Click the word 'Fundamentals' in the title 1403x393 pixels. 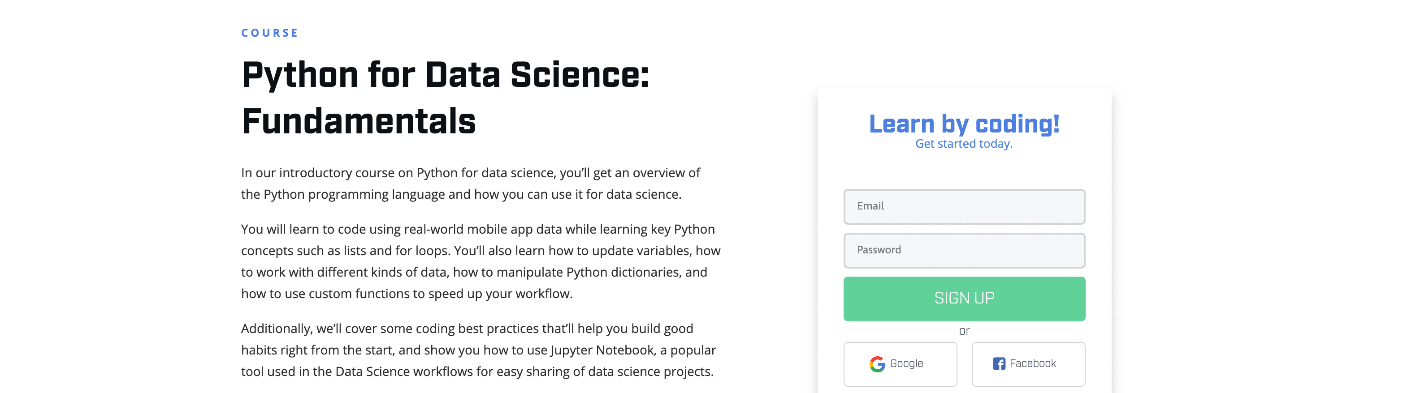(x=359, y=121)
